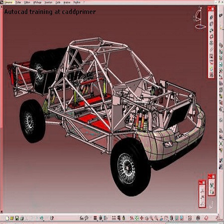Open the Fenêtre menu
The height and width of the screenshot is (224, 224).
coord(77,2)
